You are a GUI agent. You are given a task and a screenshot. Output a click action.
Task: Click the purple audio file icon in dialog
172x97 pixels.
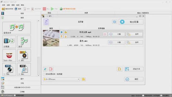point(46,22)
